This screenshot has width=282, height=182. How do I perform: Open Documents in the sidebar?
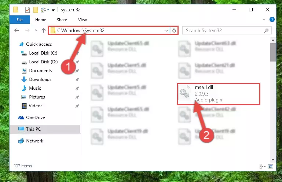41,71
